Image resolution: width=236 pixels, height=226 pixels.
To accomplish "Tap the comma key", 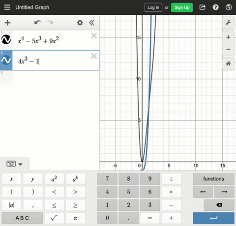I will 33,205.
